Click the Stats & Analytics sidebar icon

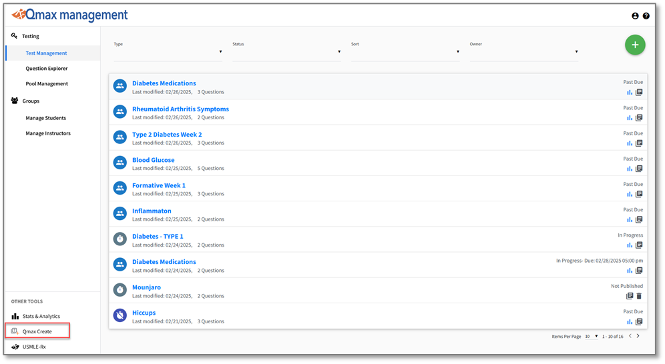click(x=15, y=316)
